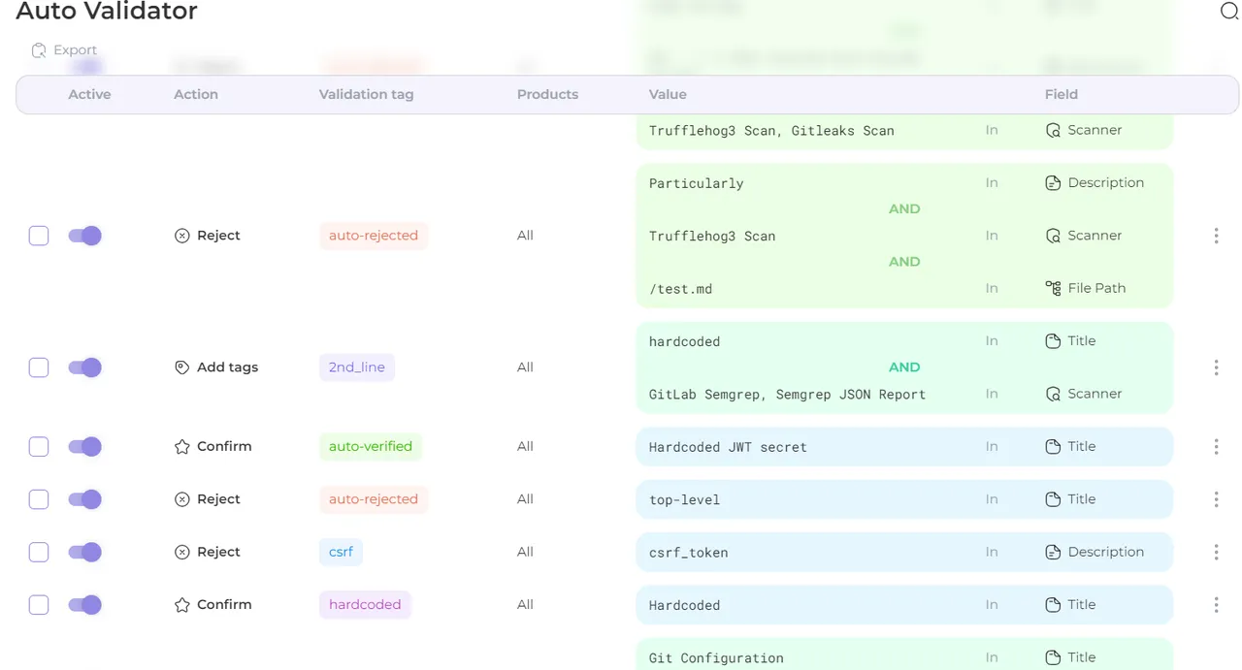Click the Export button
Viewport: 1242px width, 670px height.
coord(64,50)
